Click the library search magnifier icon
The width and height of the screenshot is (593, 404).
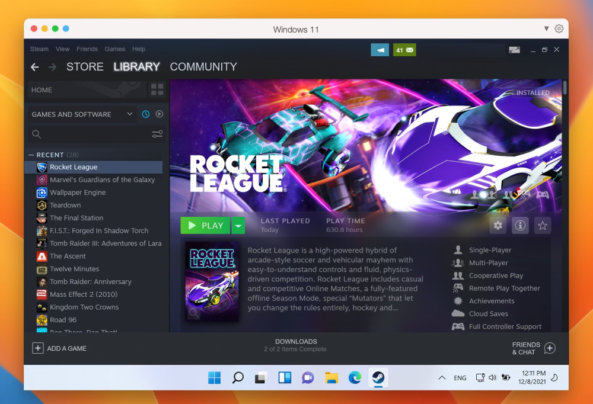[x=36, y=134]
